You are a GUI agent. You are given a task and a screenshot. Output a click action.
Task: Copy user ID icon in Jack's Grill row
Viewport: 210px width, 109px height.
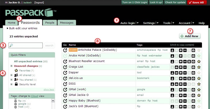tap(172, 107)
